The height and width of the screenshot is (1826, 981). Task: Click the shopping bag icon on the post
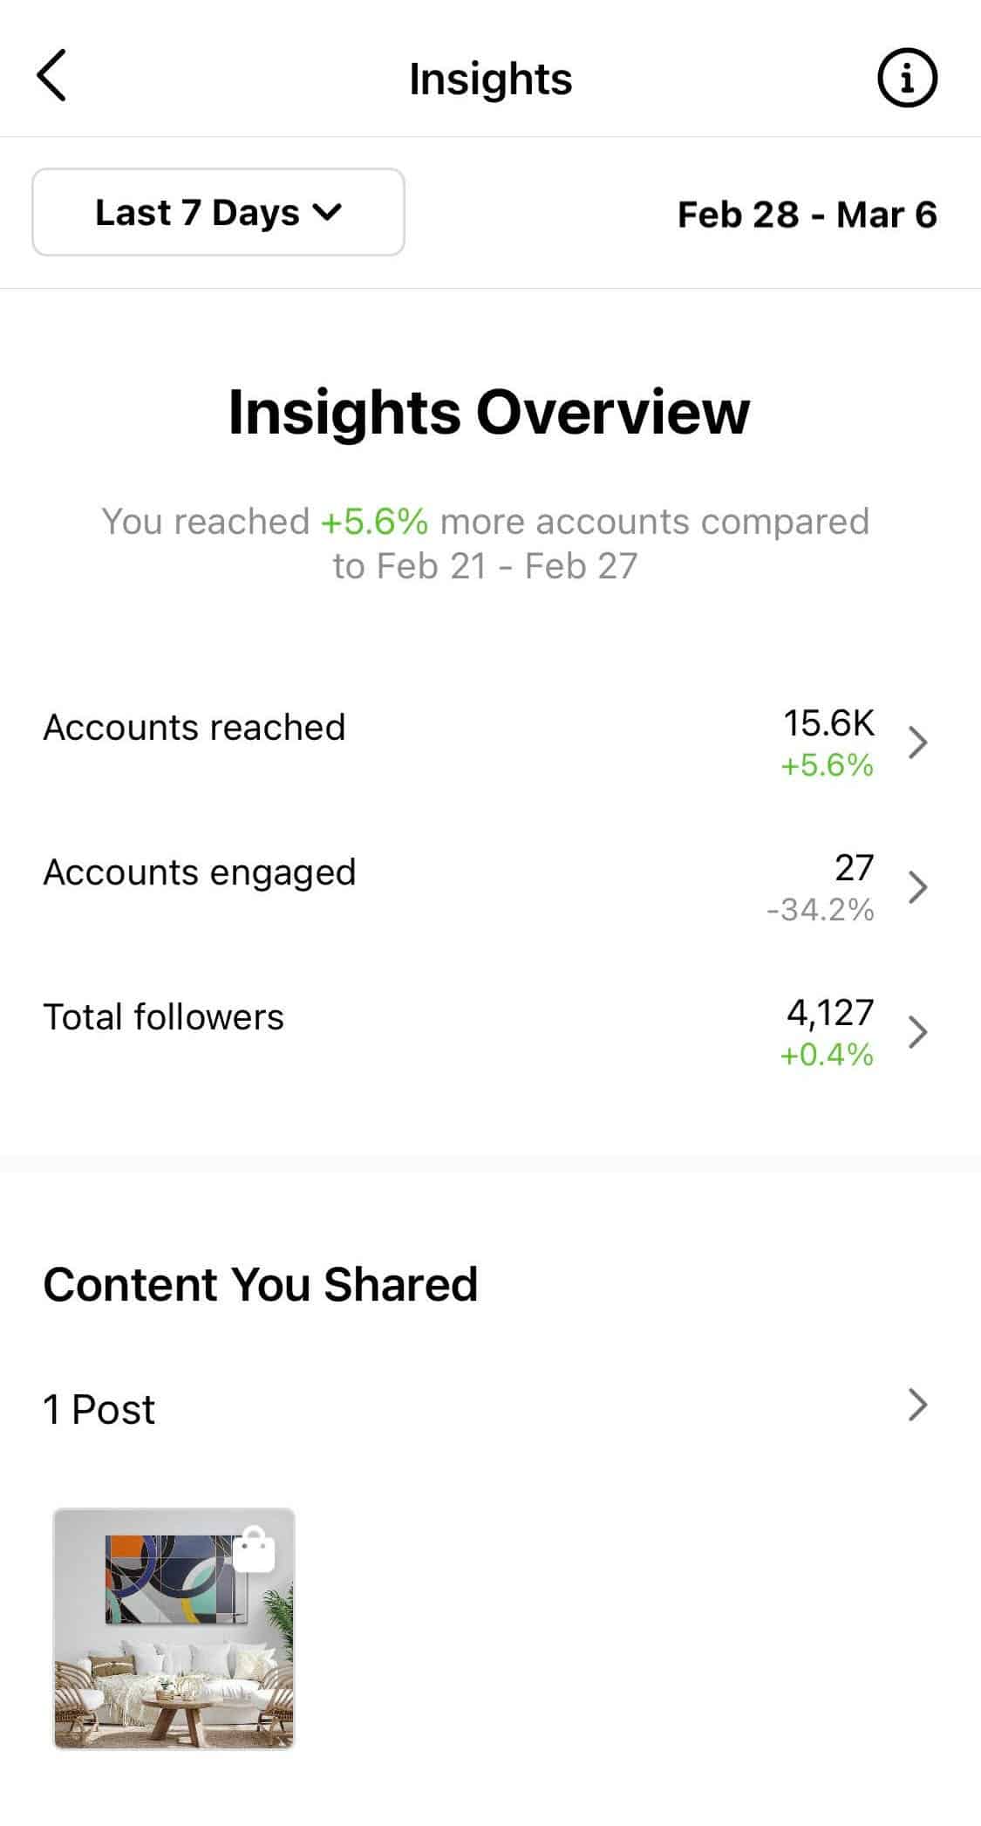click(254, 1551)
